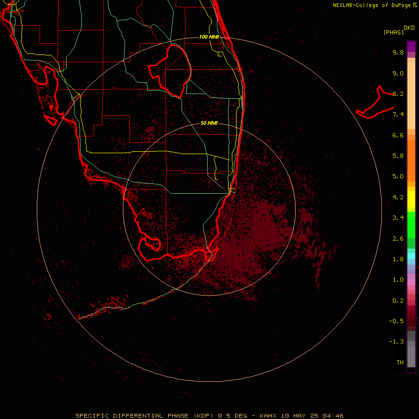This screenshot has height=419, width=419.
Task: Click the DKD legend title
Action: pos(409,28)
